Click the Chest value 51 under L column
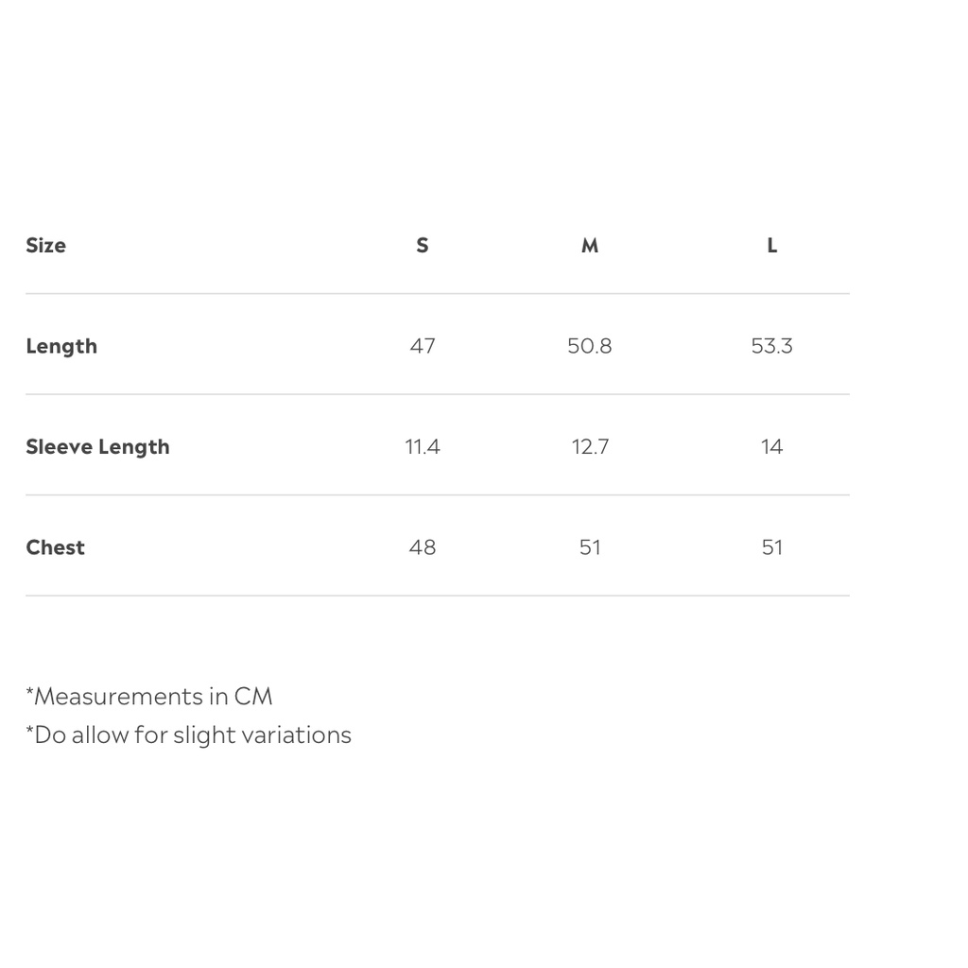 (x=772, y=547)
